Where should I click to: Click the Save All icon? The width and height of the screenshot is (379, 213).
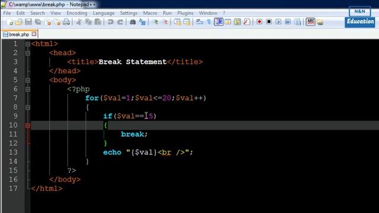pyautogui.click(x=38, y=22)
